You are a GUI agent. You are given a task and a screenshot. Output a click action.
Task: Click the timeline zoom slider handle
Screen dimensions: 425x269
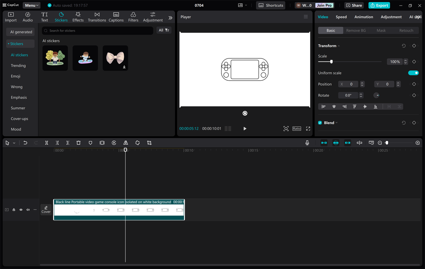click(x=387, y=143)
